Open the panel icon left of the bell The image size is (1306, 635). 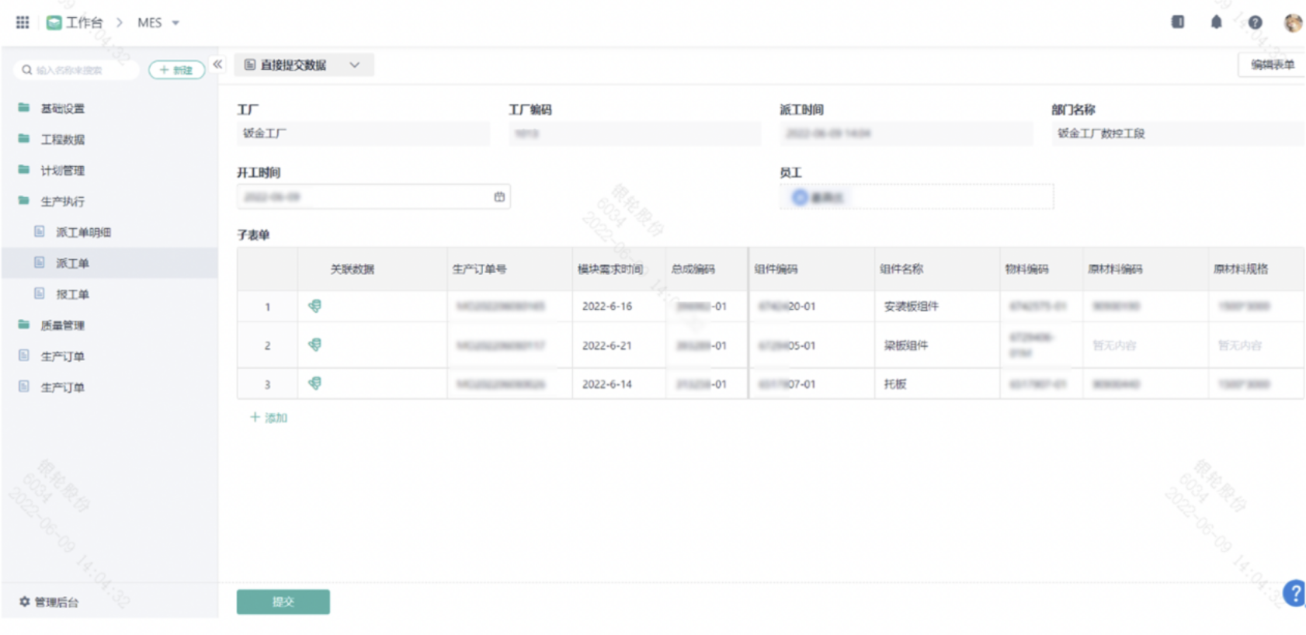[x=1178, y=22]
